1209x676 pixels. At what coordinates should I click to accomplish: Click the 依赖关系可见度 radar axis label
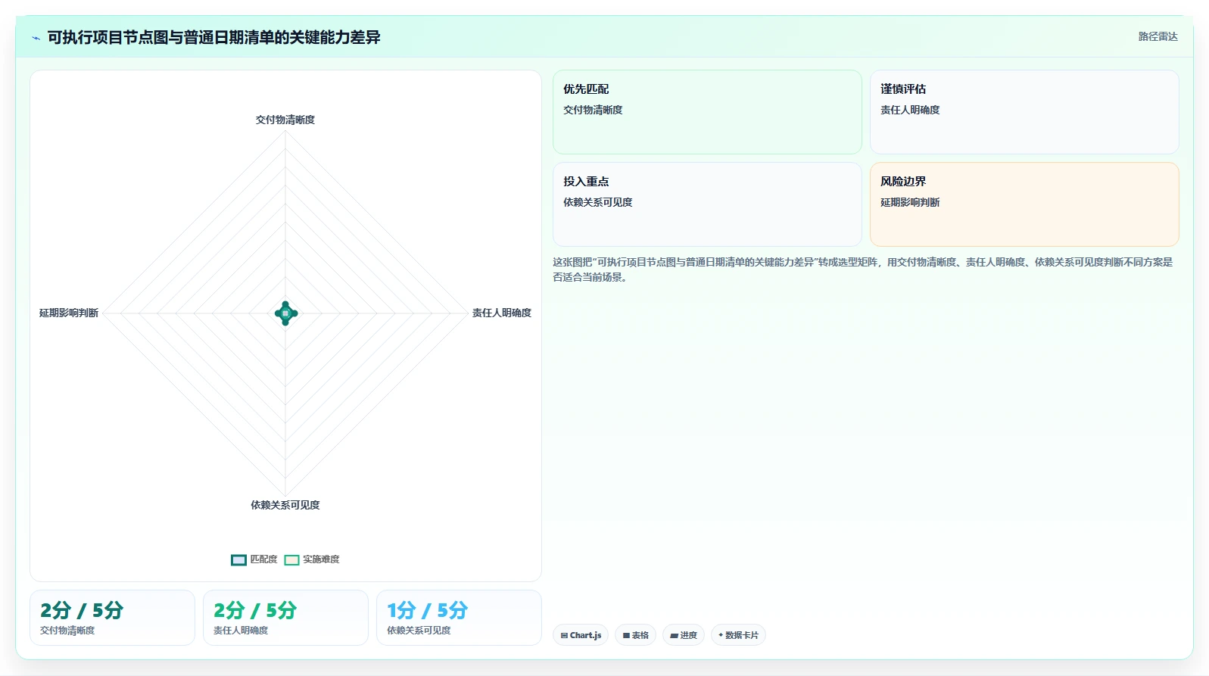(285, 505)
